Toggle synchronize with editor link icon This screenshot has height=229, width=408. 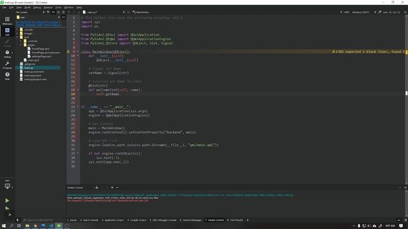pyautogui.click(x=53, y=12)
